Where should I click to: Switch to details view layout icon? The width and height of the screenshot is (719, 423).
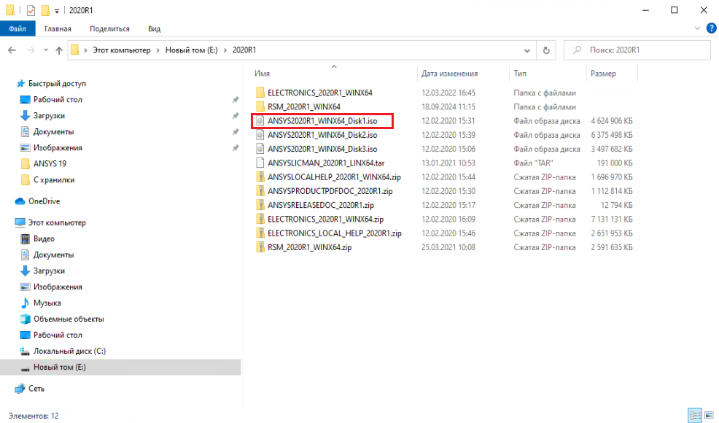[696, 416]
